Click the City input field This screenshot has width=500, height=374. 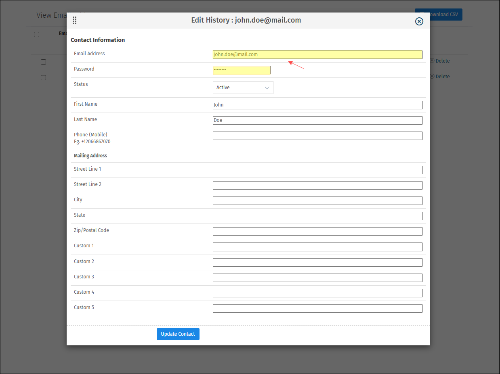click(x=317, y=200)
